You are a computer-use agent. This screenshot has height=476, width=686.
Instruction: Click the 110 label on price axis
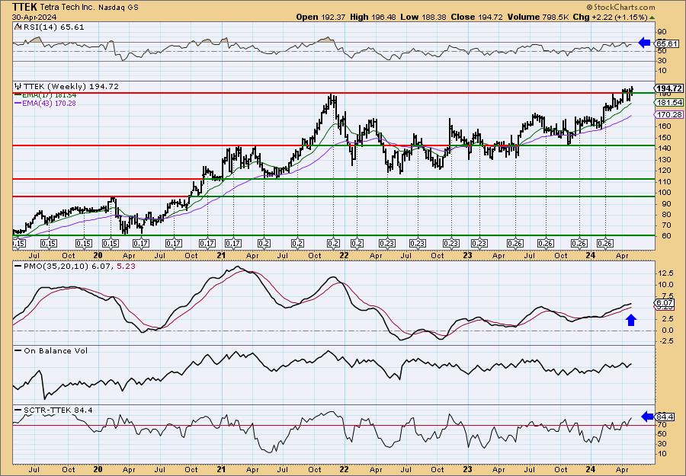(664, 181)
